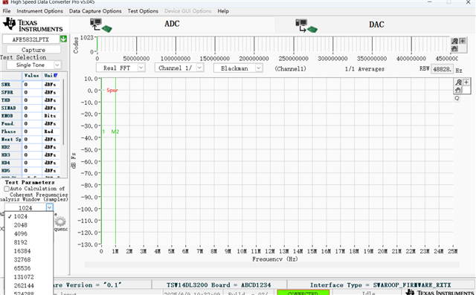The width and height of the screenshot is (476, 295).
Task: Enable Auto Calculation of Coherent Frequencies checkbox
Action: [x=7, y=189]
